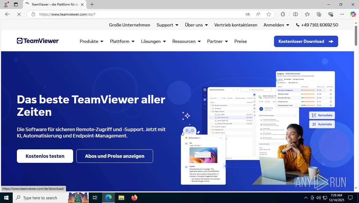Open Große Unternehmen link
Screen dimensions: 359x203
pos(130,25)
